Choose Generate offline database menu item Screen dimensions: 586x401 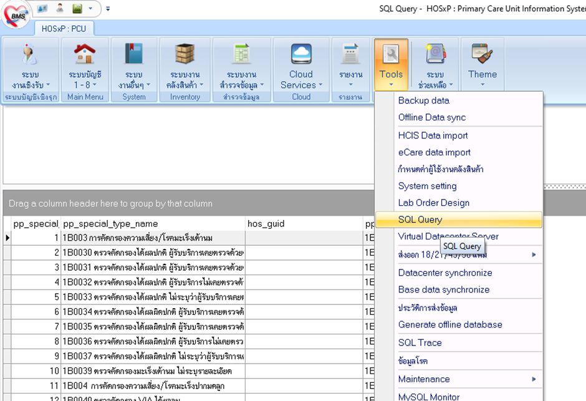click(459, 324)
